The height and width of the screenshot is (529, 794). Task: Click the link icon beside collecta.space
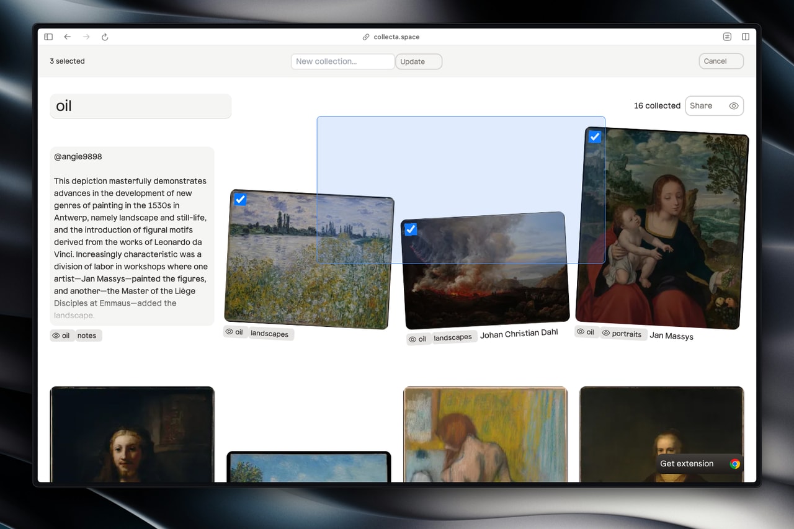pyautogui.click(x=366, y=37)
